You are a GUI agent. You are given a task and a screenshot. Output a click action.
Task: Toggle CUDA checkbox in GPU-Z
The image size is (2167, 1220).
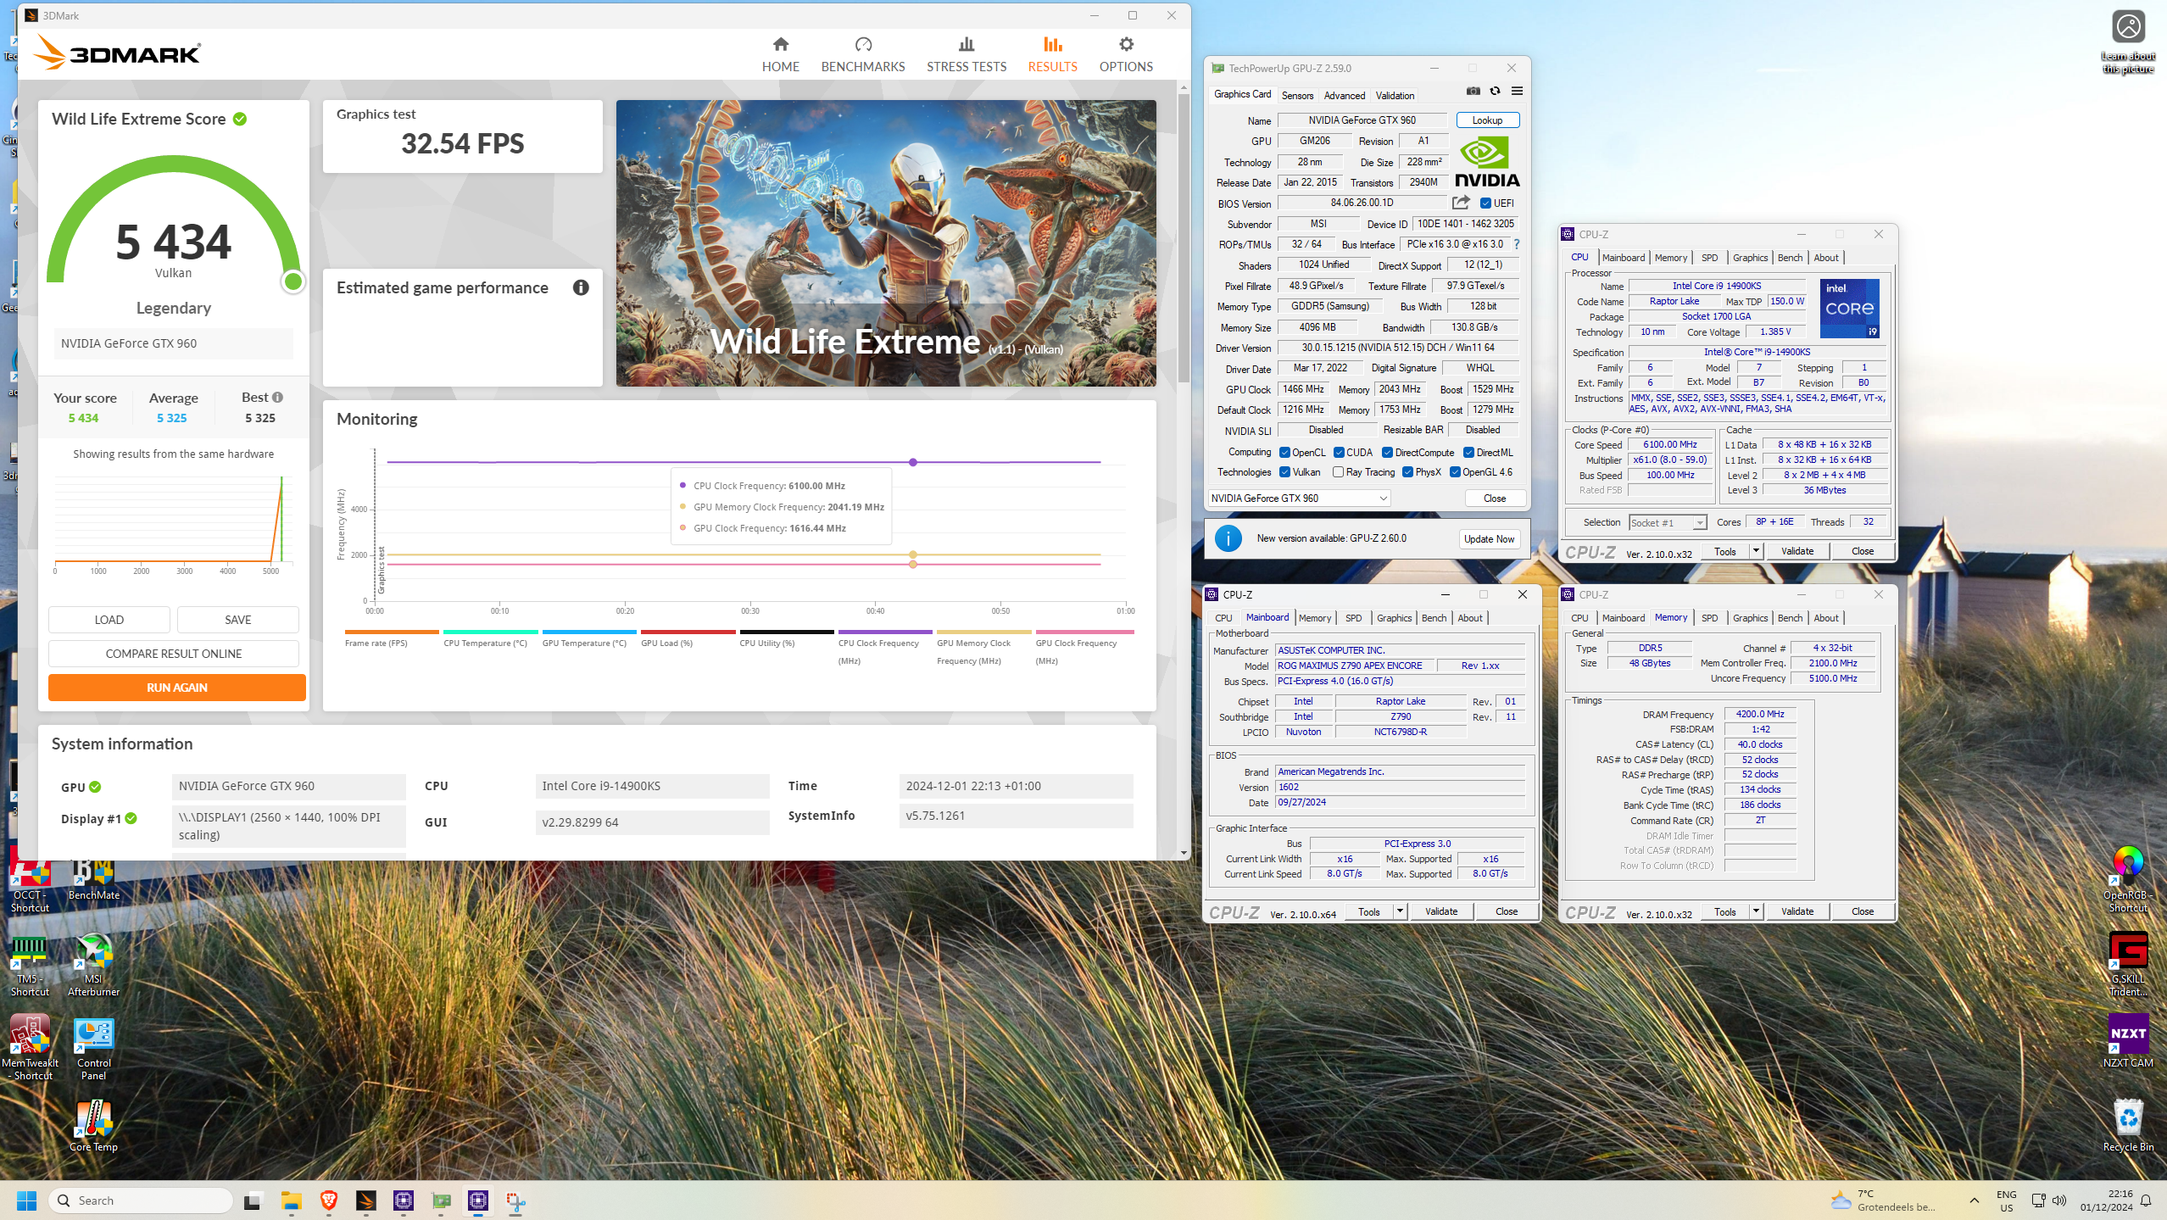point(1339,452)
